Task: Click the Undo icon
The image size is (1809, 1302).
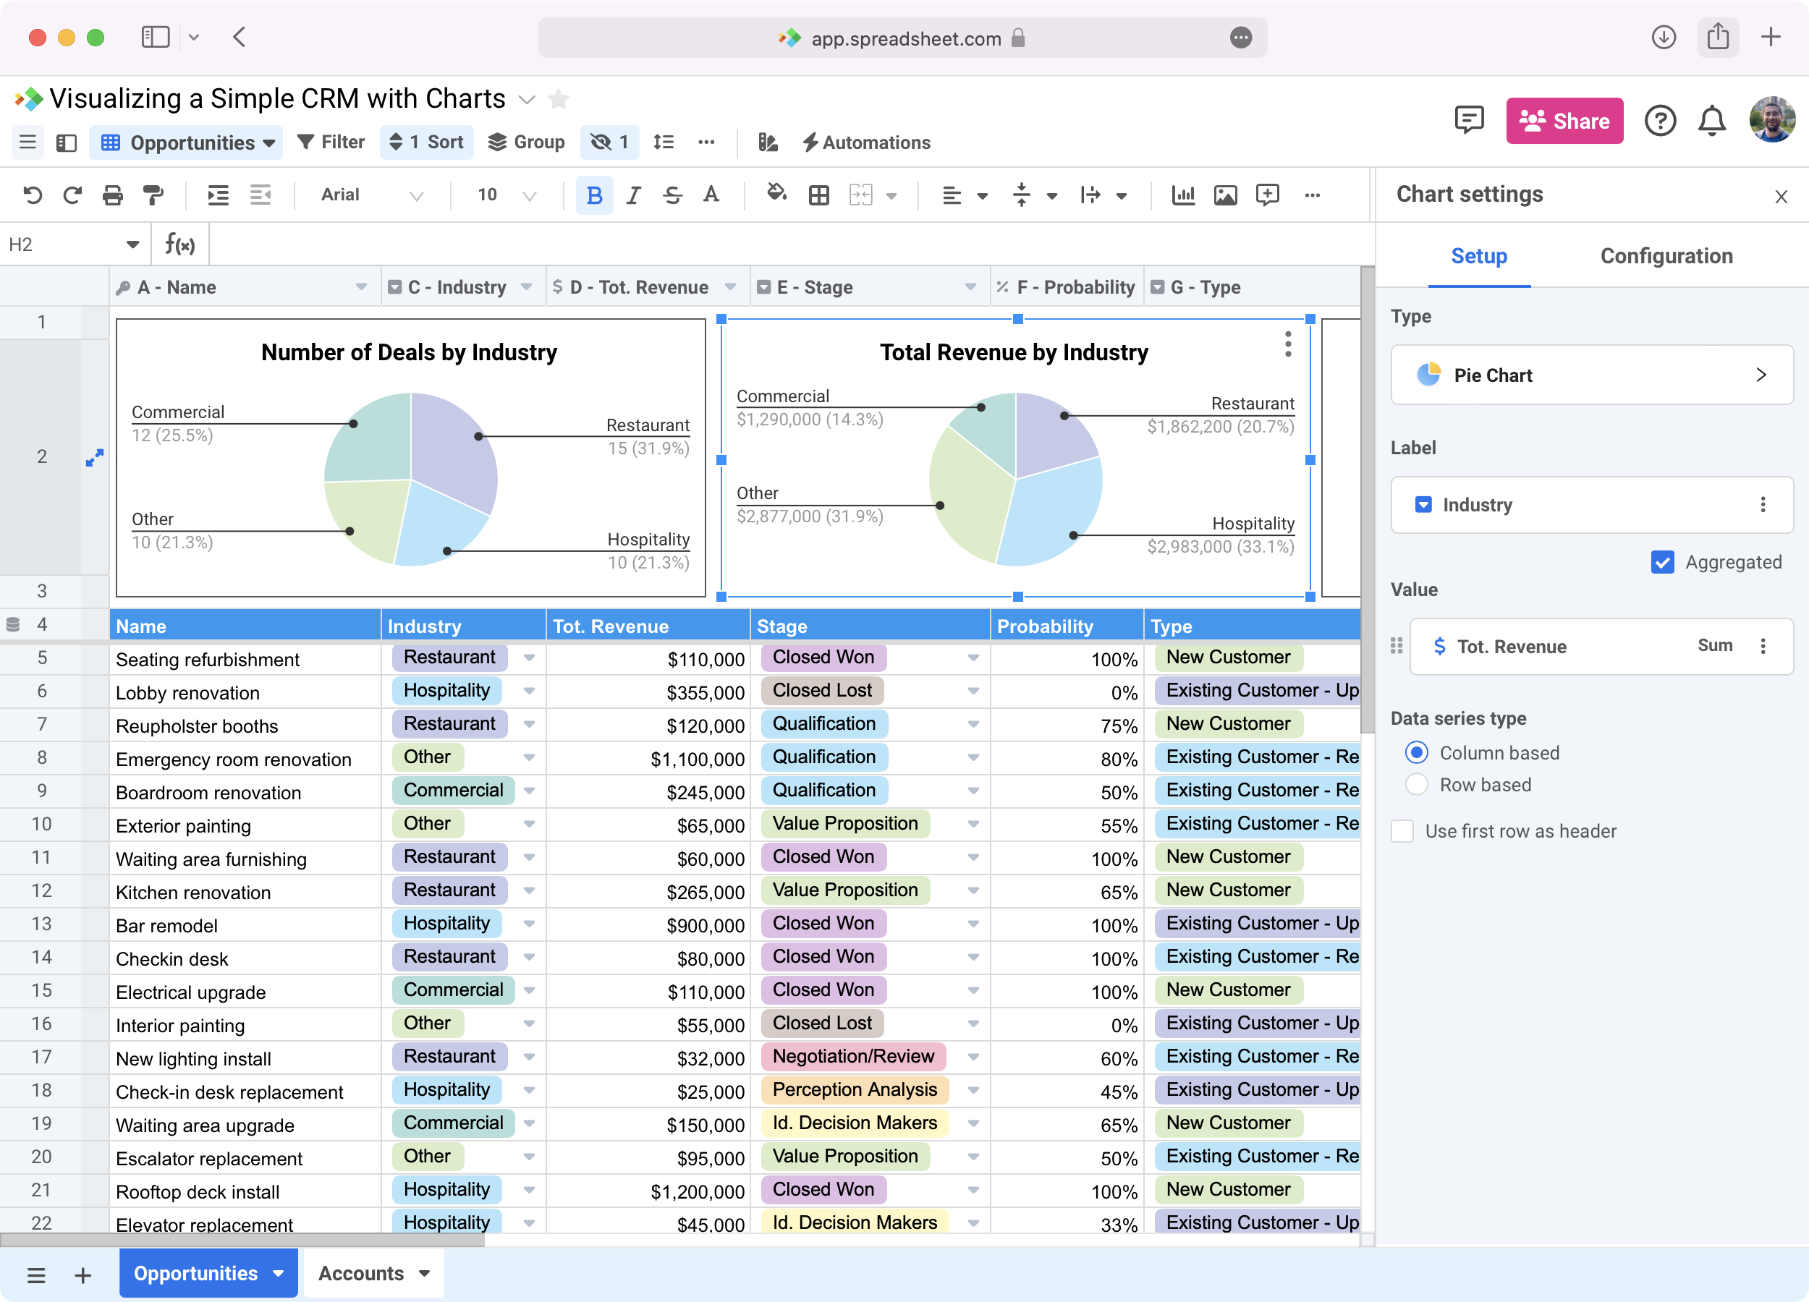Action: [x=33, y=195]
